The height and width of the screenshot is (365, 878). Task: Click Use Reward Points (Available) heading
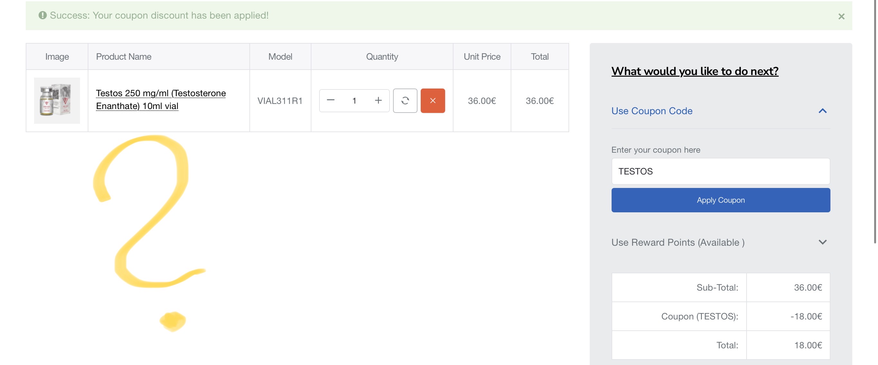pyautogui.click(x=677, y=242)
